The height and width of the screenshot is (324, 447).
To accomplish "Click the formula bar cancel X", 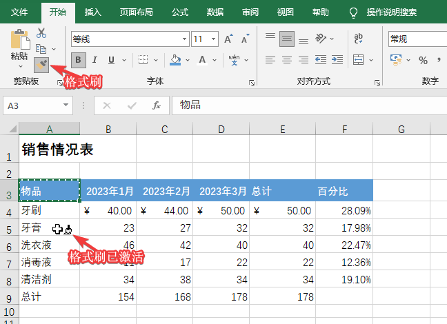I will pyautogui.click(x=107, y=105).
